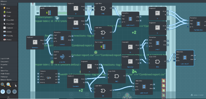206x99 pixels.
Task: Pause the game preview
Action: click(x=9, y=92)
